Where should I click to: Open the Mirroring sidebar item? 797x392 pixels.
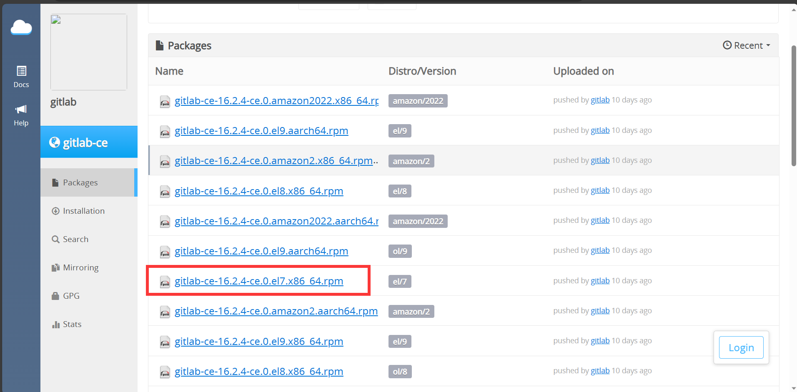pos(75,267)
